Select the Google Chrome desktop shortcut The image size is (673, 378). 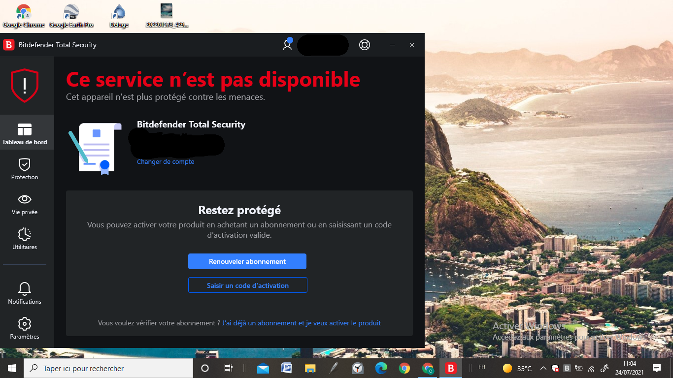click(24, 16)
